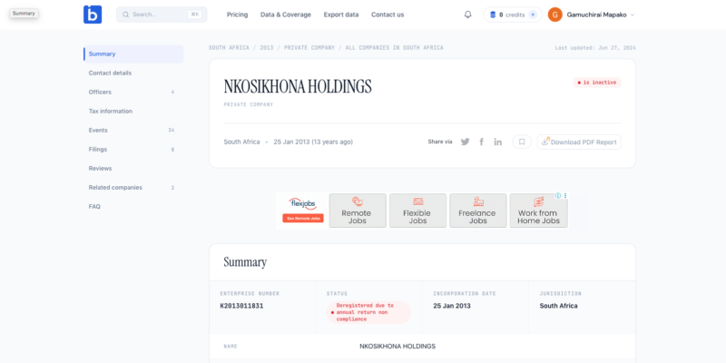
Task: Share company via LinkedIn icon
Action: pyautogui.click(x=497, y=142)
